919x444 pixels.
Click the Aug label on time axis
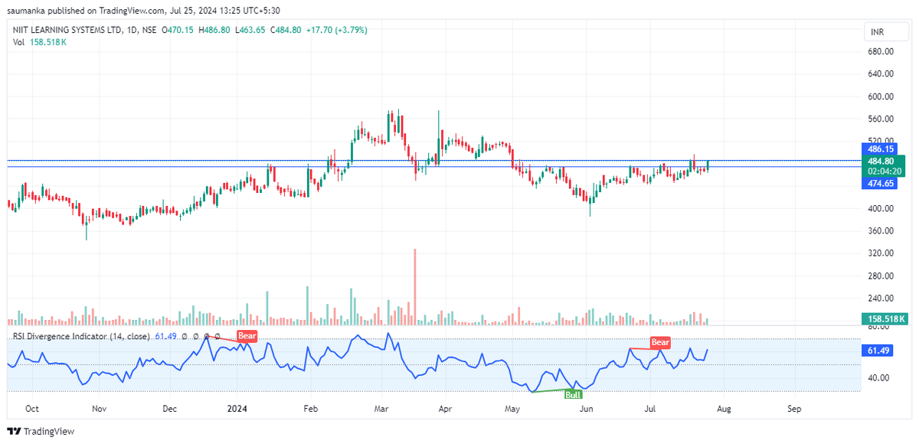pos(724,409)
